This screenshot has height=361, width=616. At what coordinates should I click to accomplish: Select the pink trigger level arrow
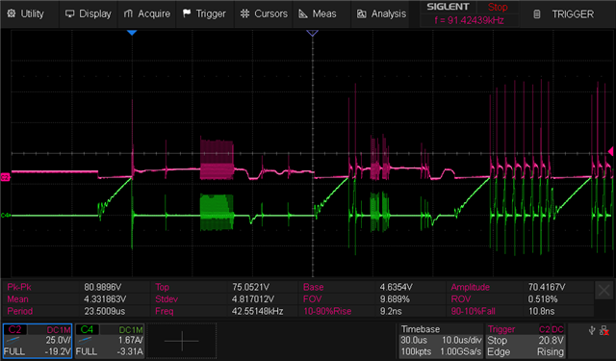[x=611, y=151]
